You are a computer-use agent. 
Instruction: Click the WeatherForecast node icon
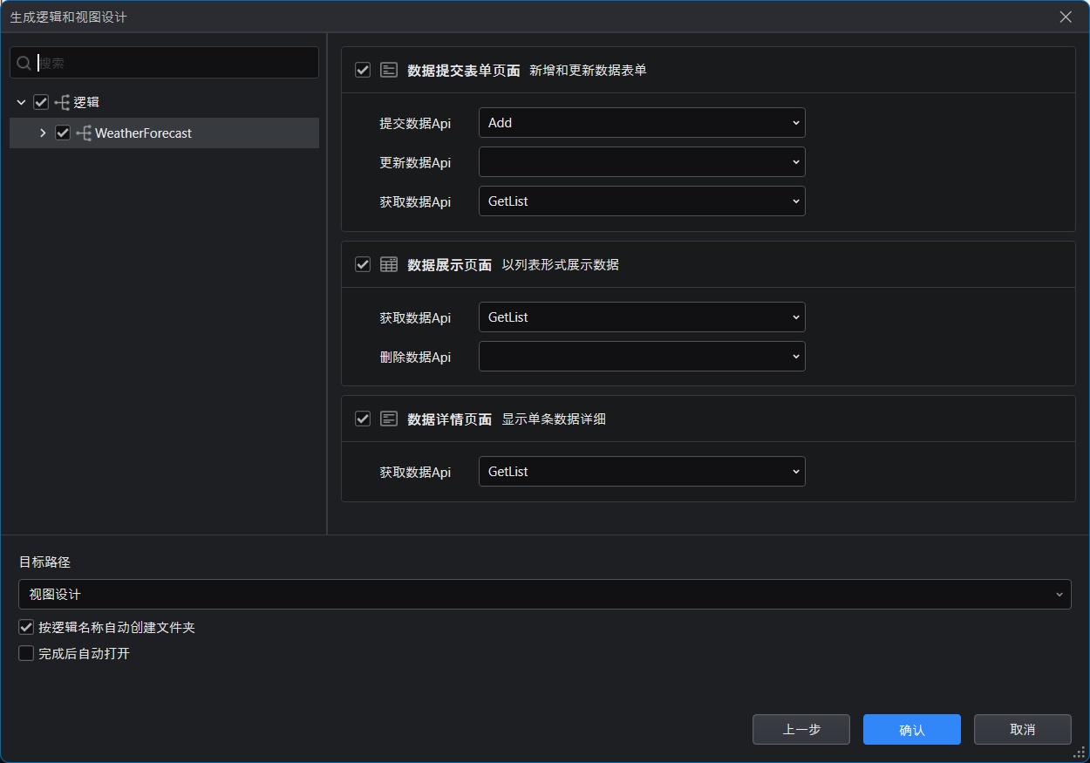(x=84, y=133)
